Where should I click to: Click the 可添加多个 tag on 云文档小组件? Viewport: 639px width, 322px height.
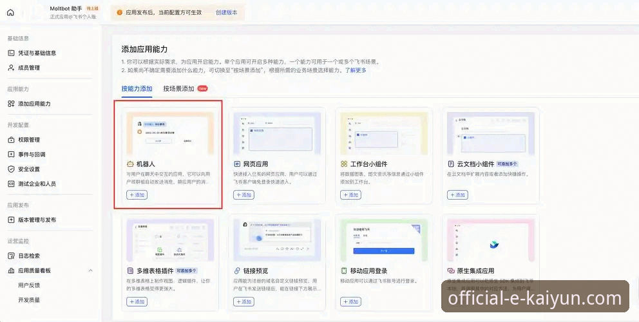coord(508,164)
